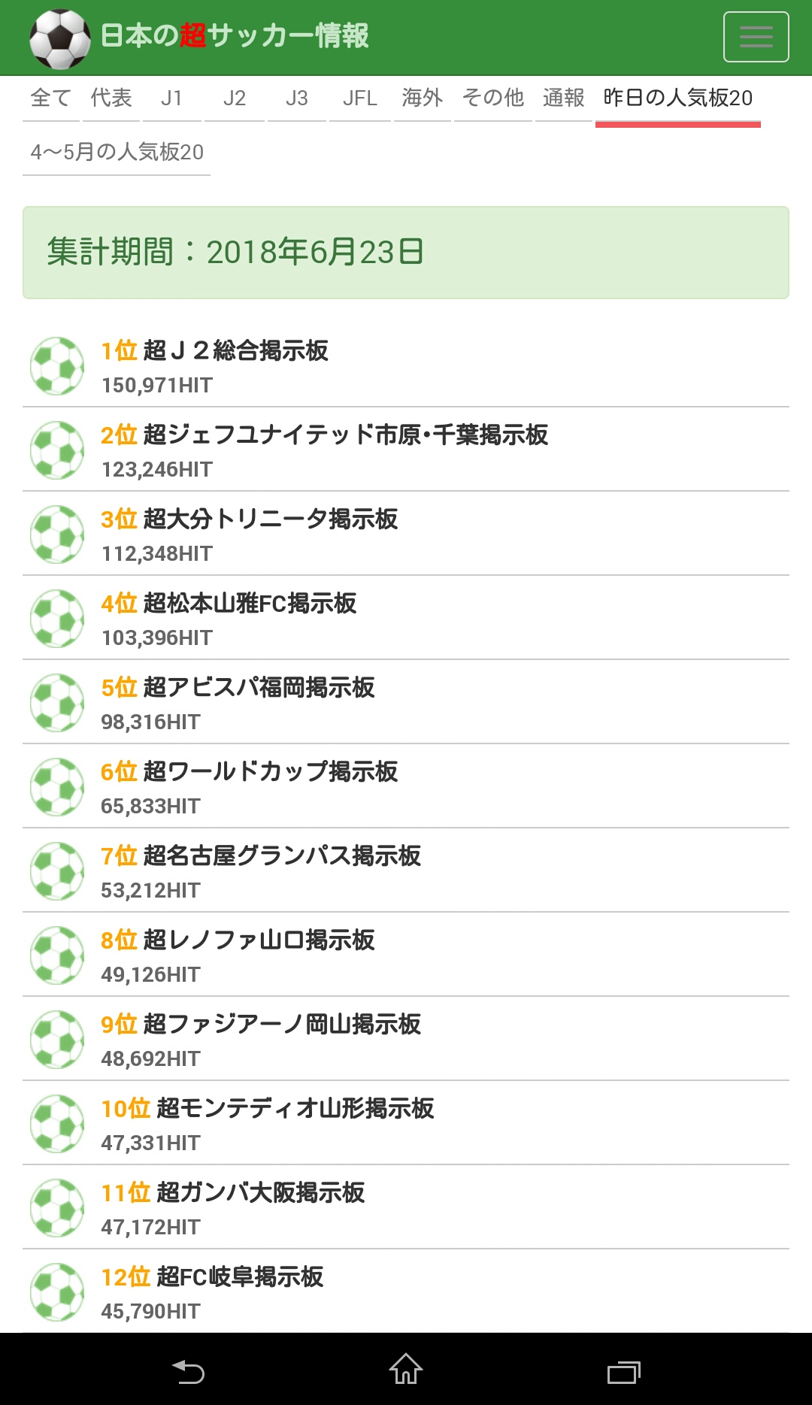This screenshot has width=812, height=1405.
Task: Switch to the 全て tab
Action: pyautogui.click(x=50, y=98)
